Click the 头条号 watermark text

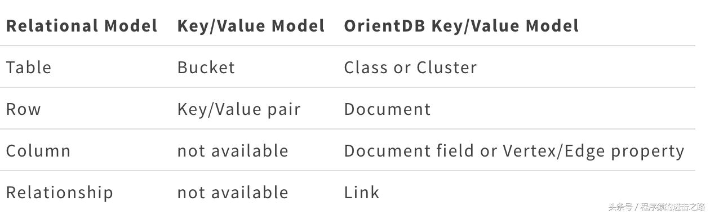click(x=620, y=207)
